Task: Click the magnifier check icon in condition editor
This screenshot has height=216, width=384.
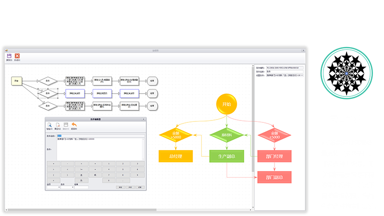Action: click(49, 125)
